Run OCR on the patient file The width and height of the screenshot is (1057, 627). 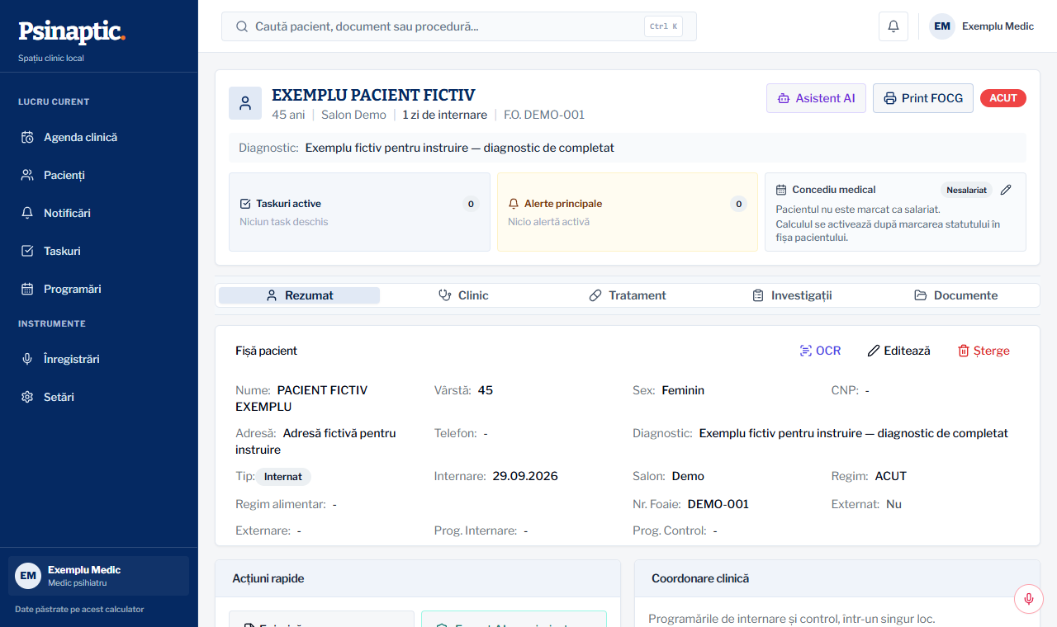click(x=820, y=351)
